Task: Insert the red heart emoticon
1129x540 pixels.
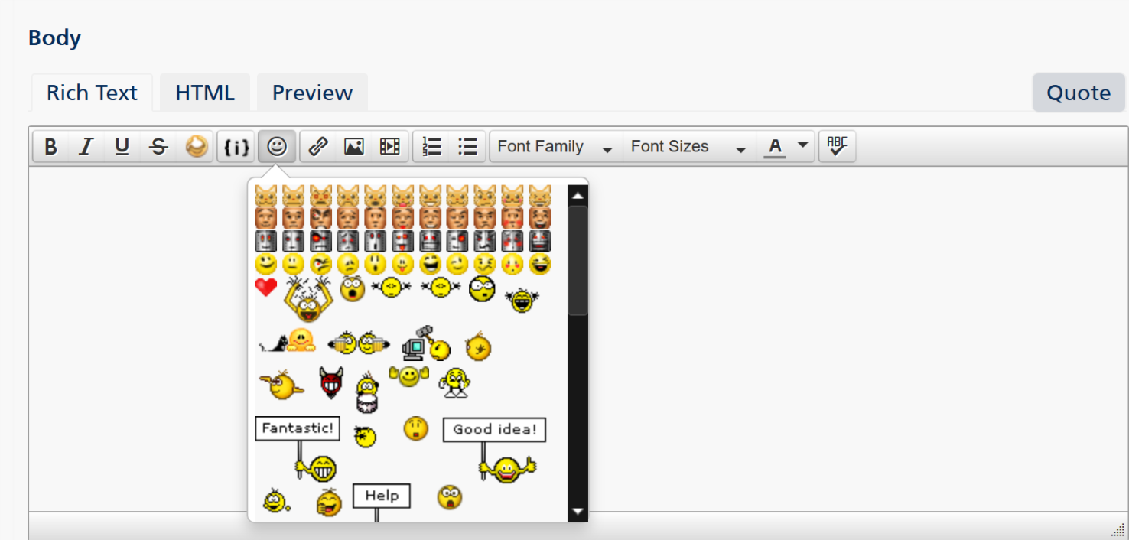Action: [x=265, y=288]
